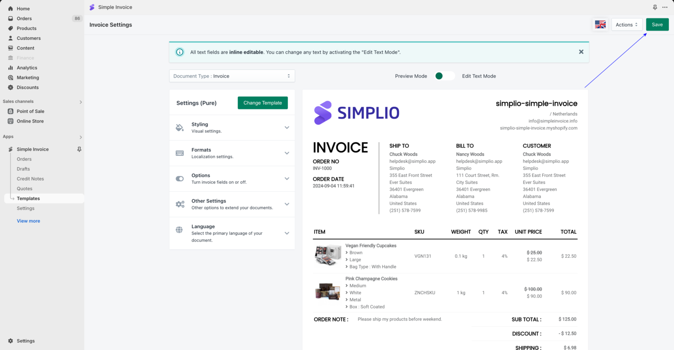Viewport: 674px width, 350px height.
Task: Disable the Preview Mode toggle
Action: (444, 76)
